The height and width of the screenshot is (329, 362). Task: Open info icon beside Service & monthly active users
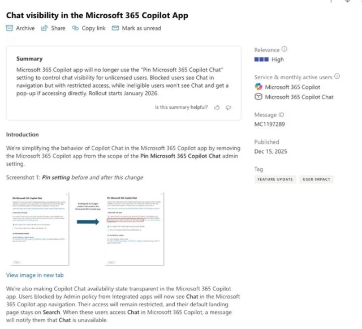(x=337, y=76)
